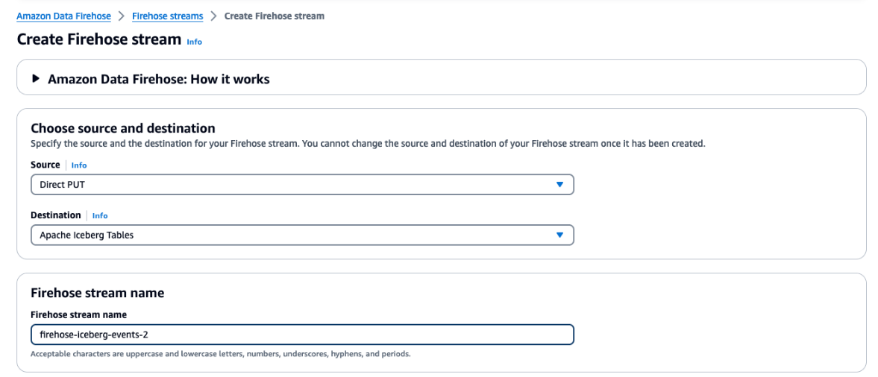Click the Source field label
Viewport: 878px width, 377px height.
pos(45,165)
